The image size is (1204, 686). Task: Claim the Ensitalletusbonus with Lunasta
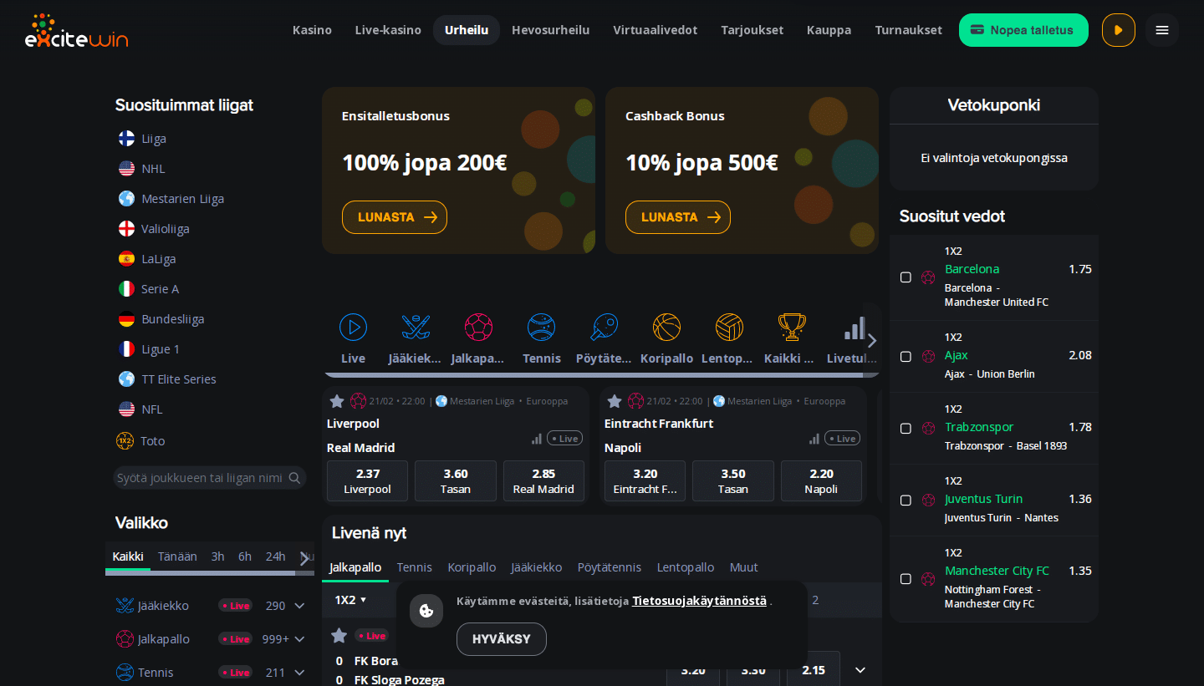pos(395,217)
